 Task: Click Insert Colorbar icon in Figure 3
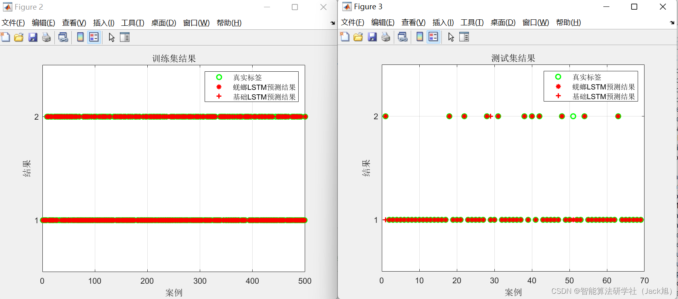click(420, 37)
